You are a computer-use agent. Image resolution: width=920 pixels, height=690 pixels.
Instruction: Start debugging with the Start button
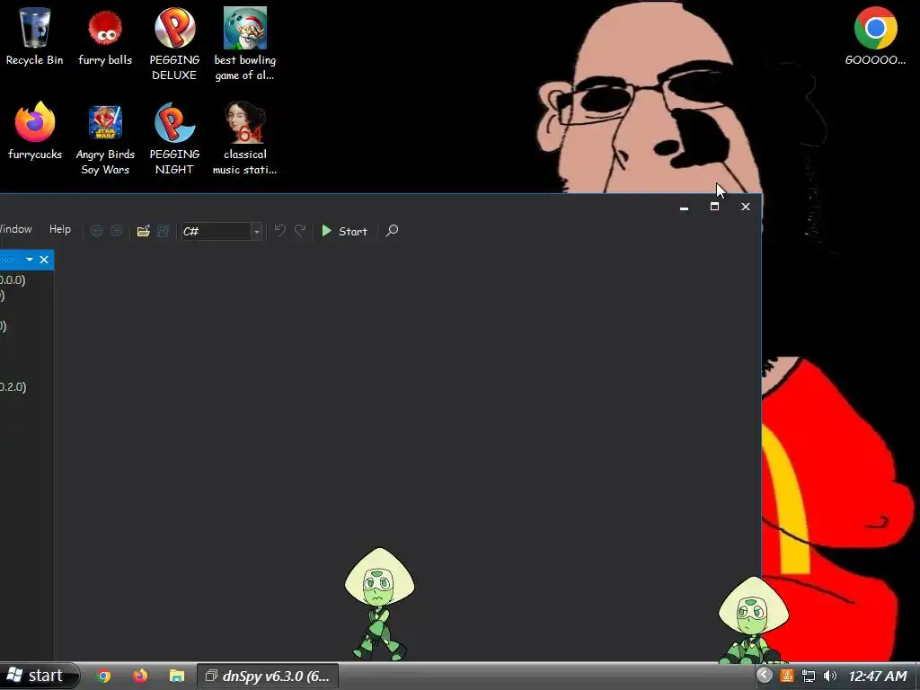coord(344,231)
